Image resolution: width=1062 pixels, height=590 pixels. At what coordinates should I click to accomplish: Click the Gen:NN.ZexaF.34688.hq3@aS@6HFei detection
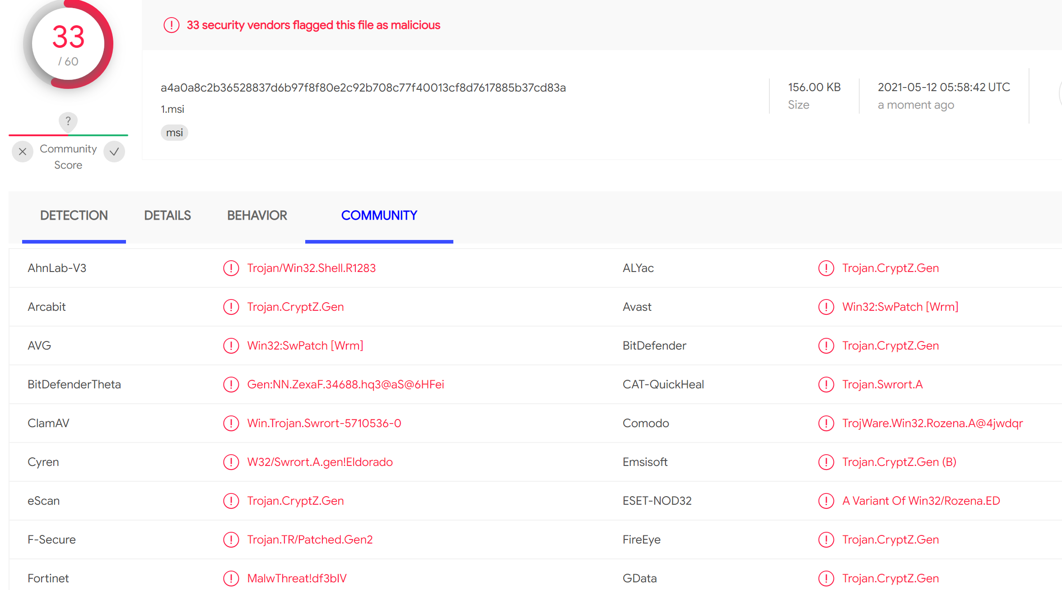[346, 384]
